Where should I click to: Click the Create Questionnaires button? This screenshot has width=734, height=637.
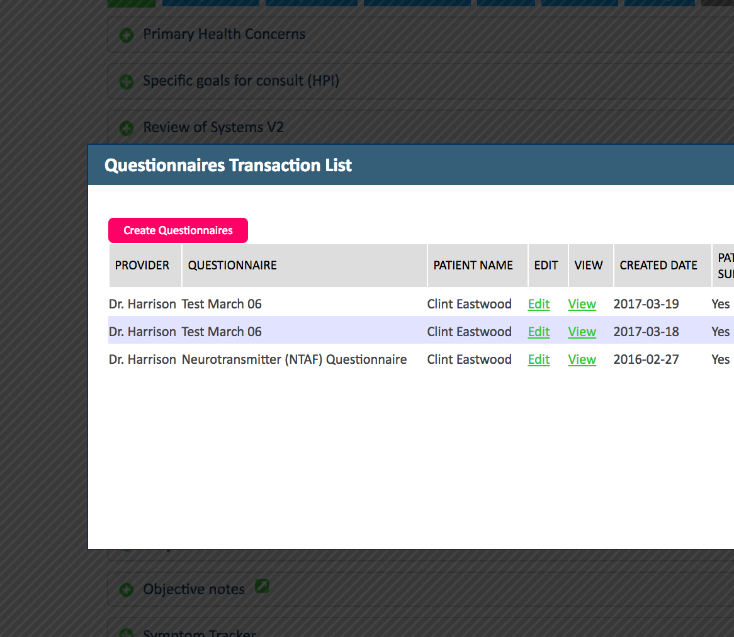pyautogui.click(x=178, y=230)
